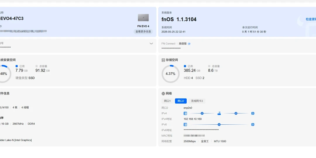Switch to the 网口1 tab
Image resolution: width=316 pixels, height=158 pixels.
[167, 101]
